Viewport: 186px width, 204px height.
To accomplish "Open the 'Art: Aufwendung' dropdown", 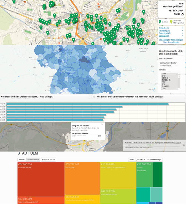I will pos(154,160).
